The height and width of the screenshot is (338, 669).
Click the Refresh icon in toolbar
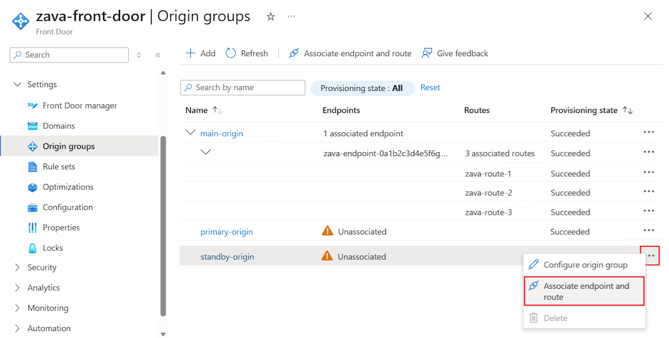point(231,54)
